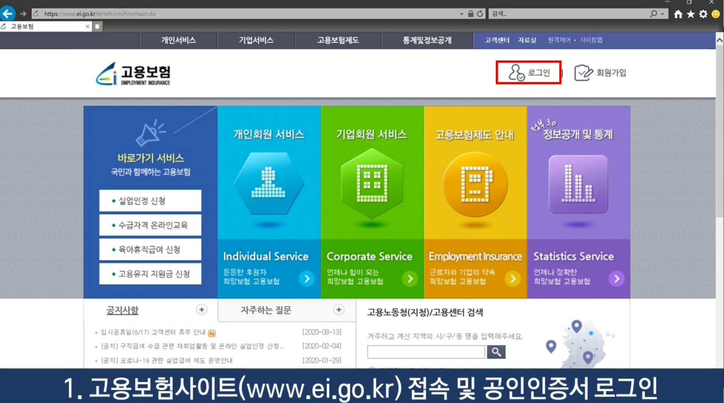Open browser settings gear icon
The image size is (724, 403).
[703, 14]
